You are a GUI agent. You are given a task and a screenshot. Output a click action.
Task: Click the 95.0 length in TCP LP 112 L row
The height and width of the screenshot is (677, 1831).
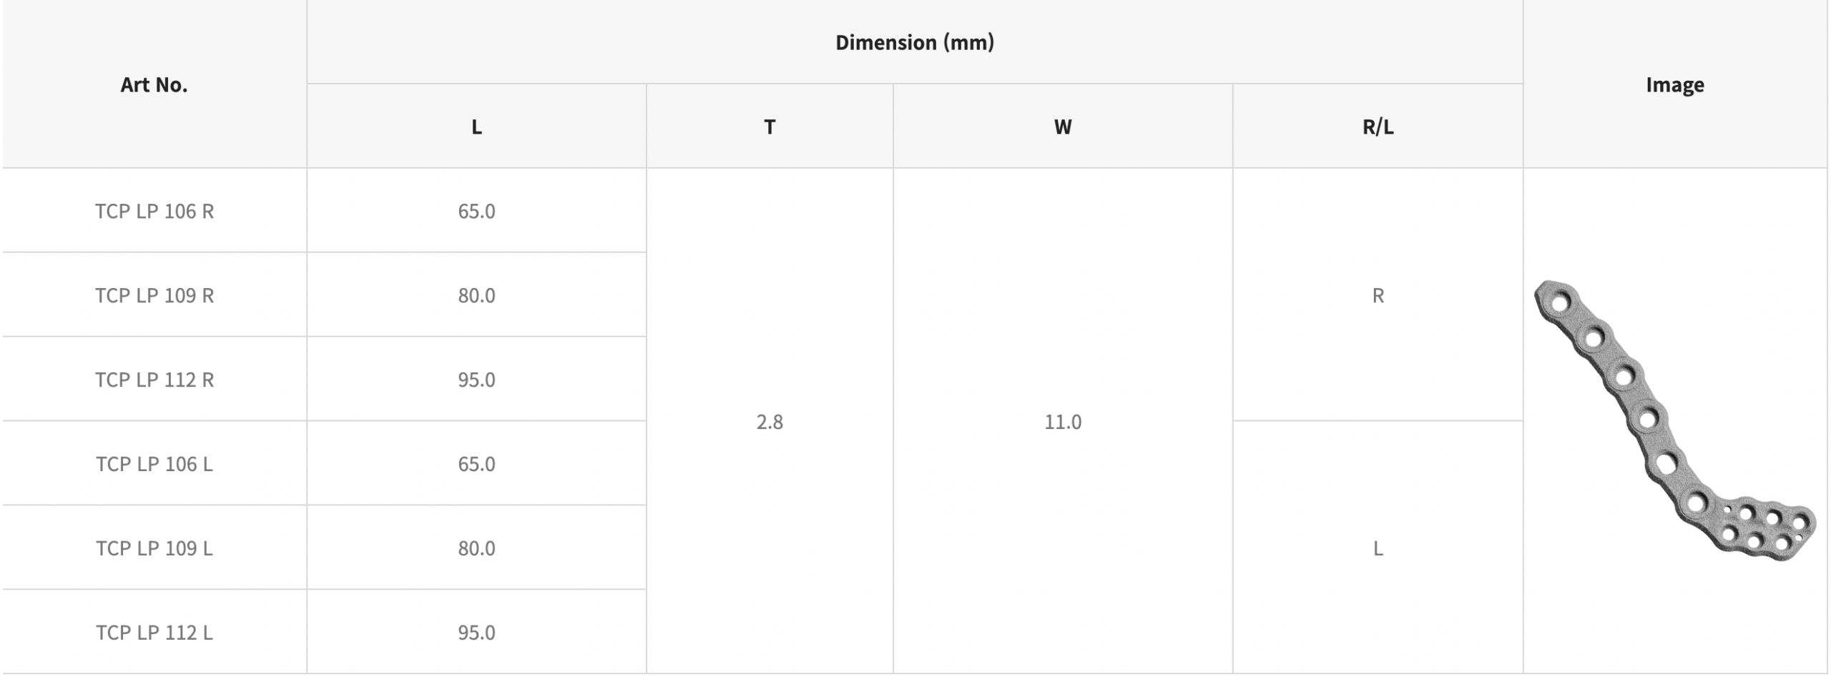tap(476, 633)
